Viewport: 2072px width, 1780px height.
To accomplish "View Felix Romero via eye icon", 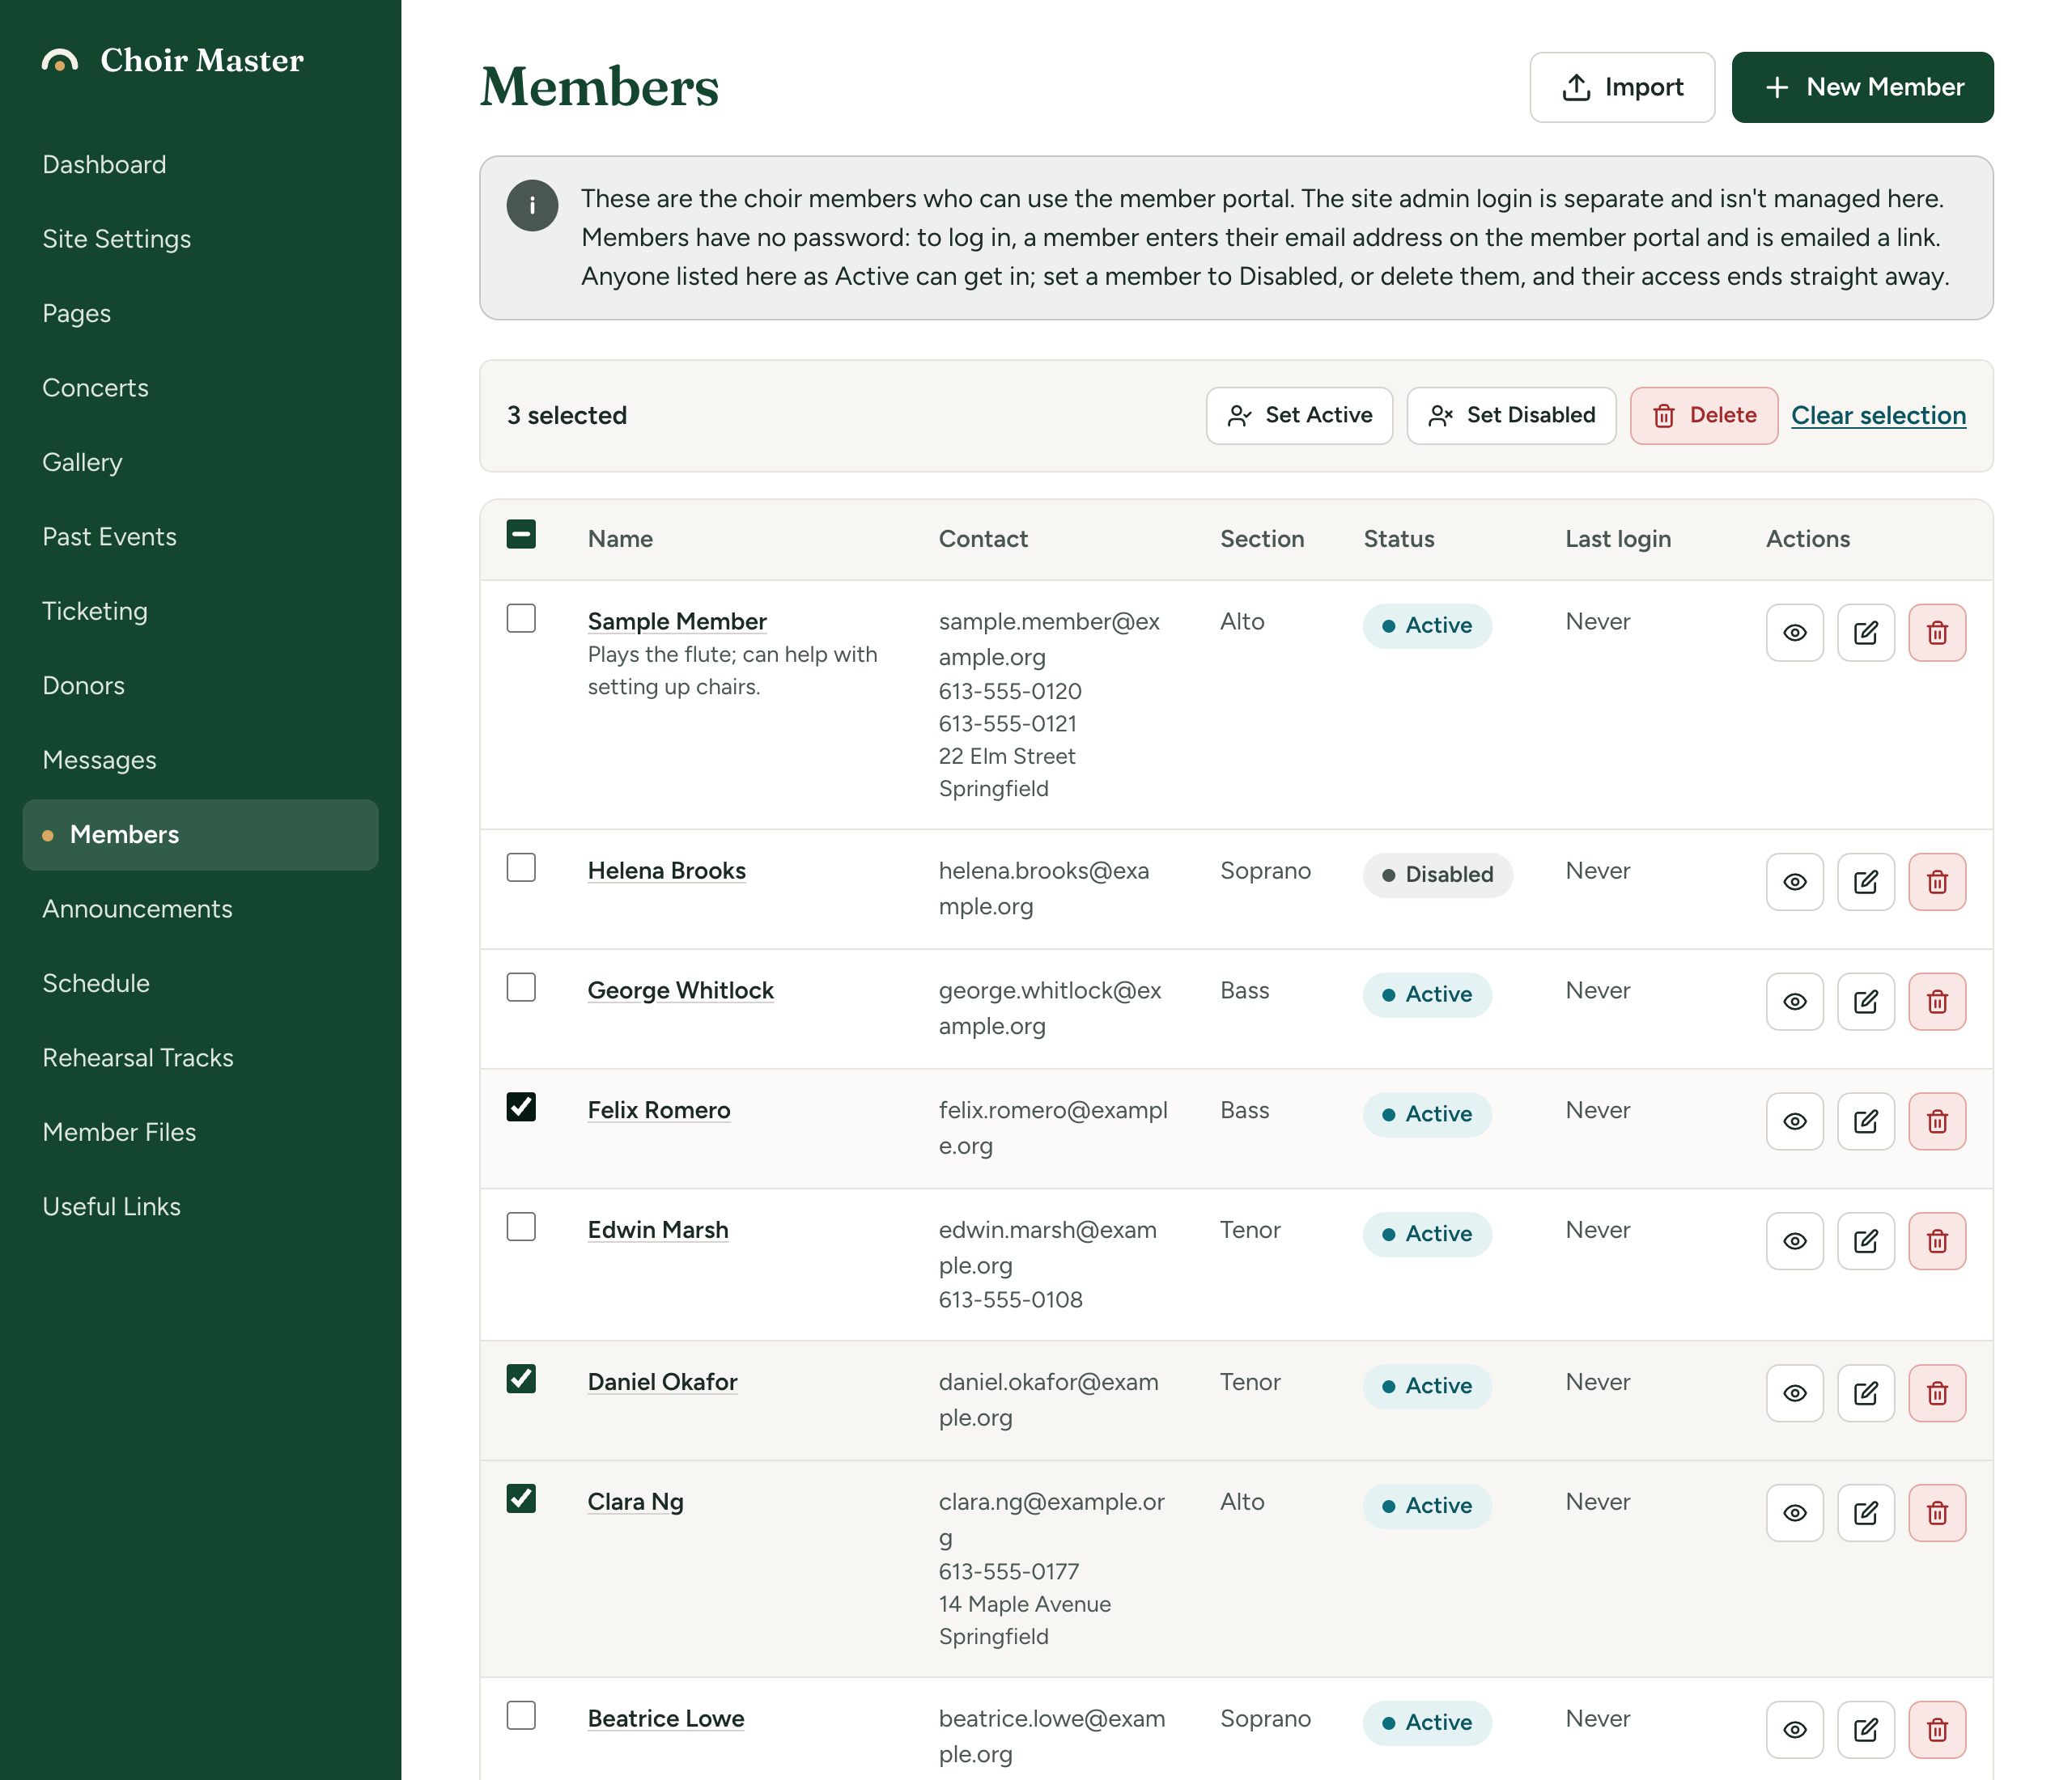I will 1795,1121.
